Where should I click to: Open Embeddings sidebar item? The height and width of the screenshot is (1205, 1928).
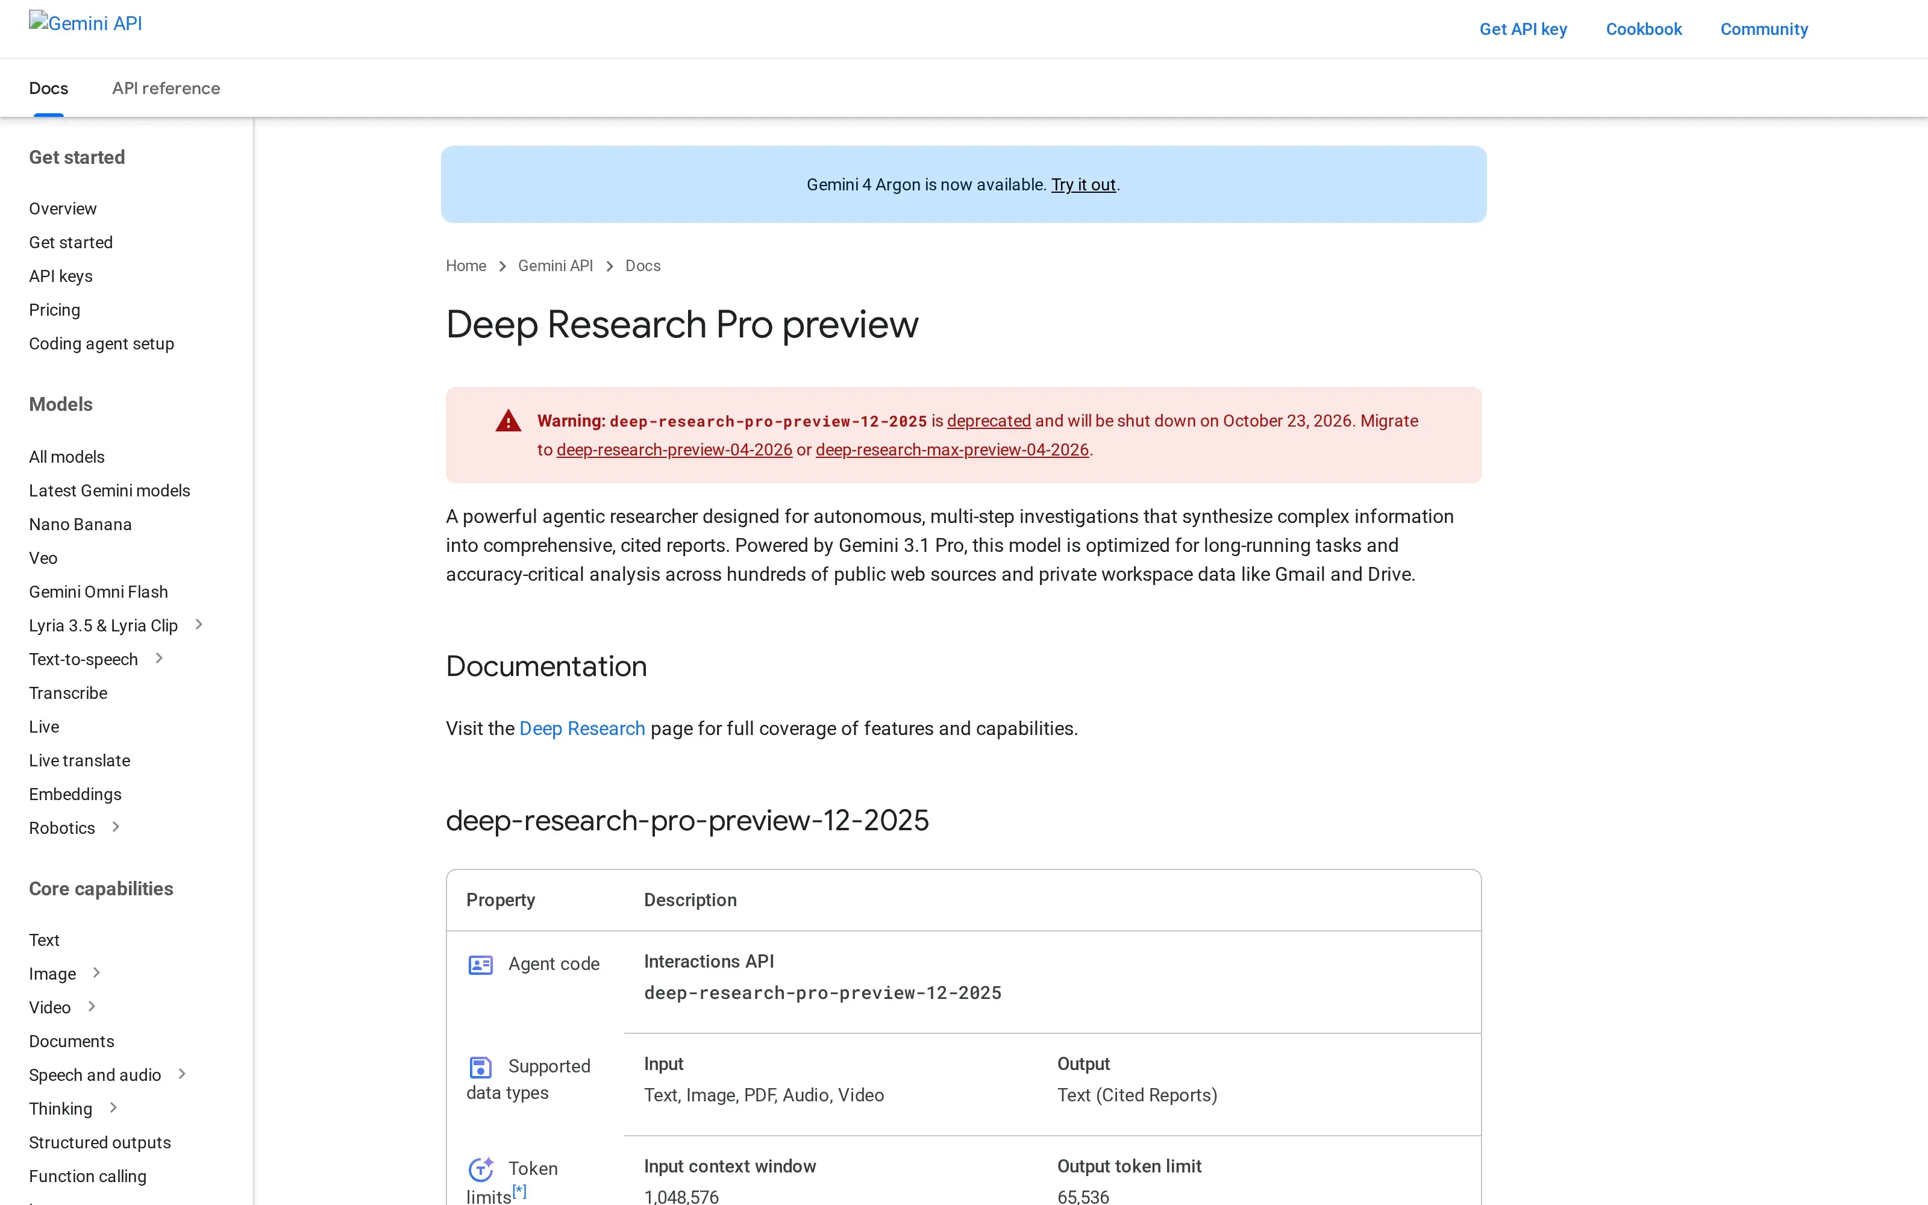[75, 795]
